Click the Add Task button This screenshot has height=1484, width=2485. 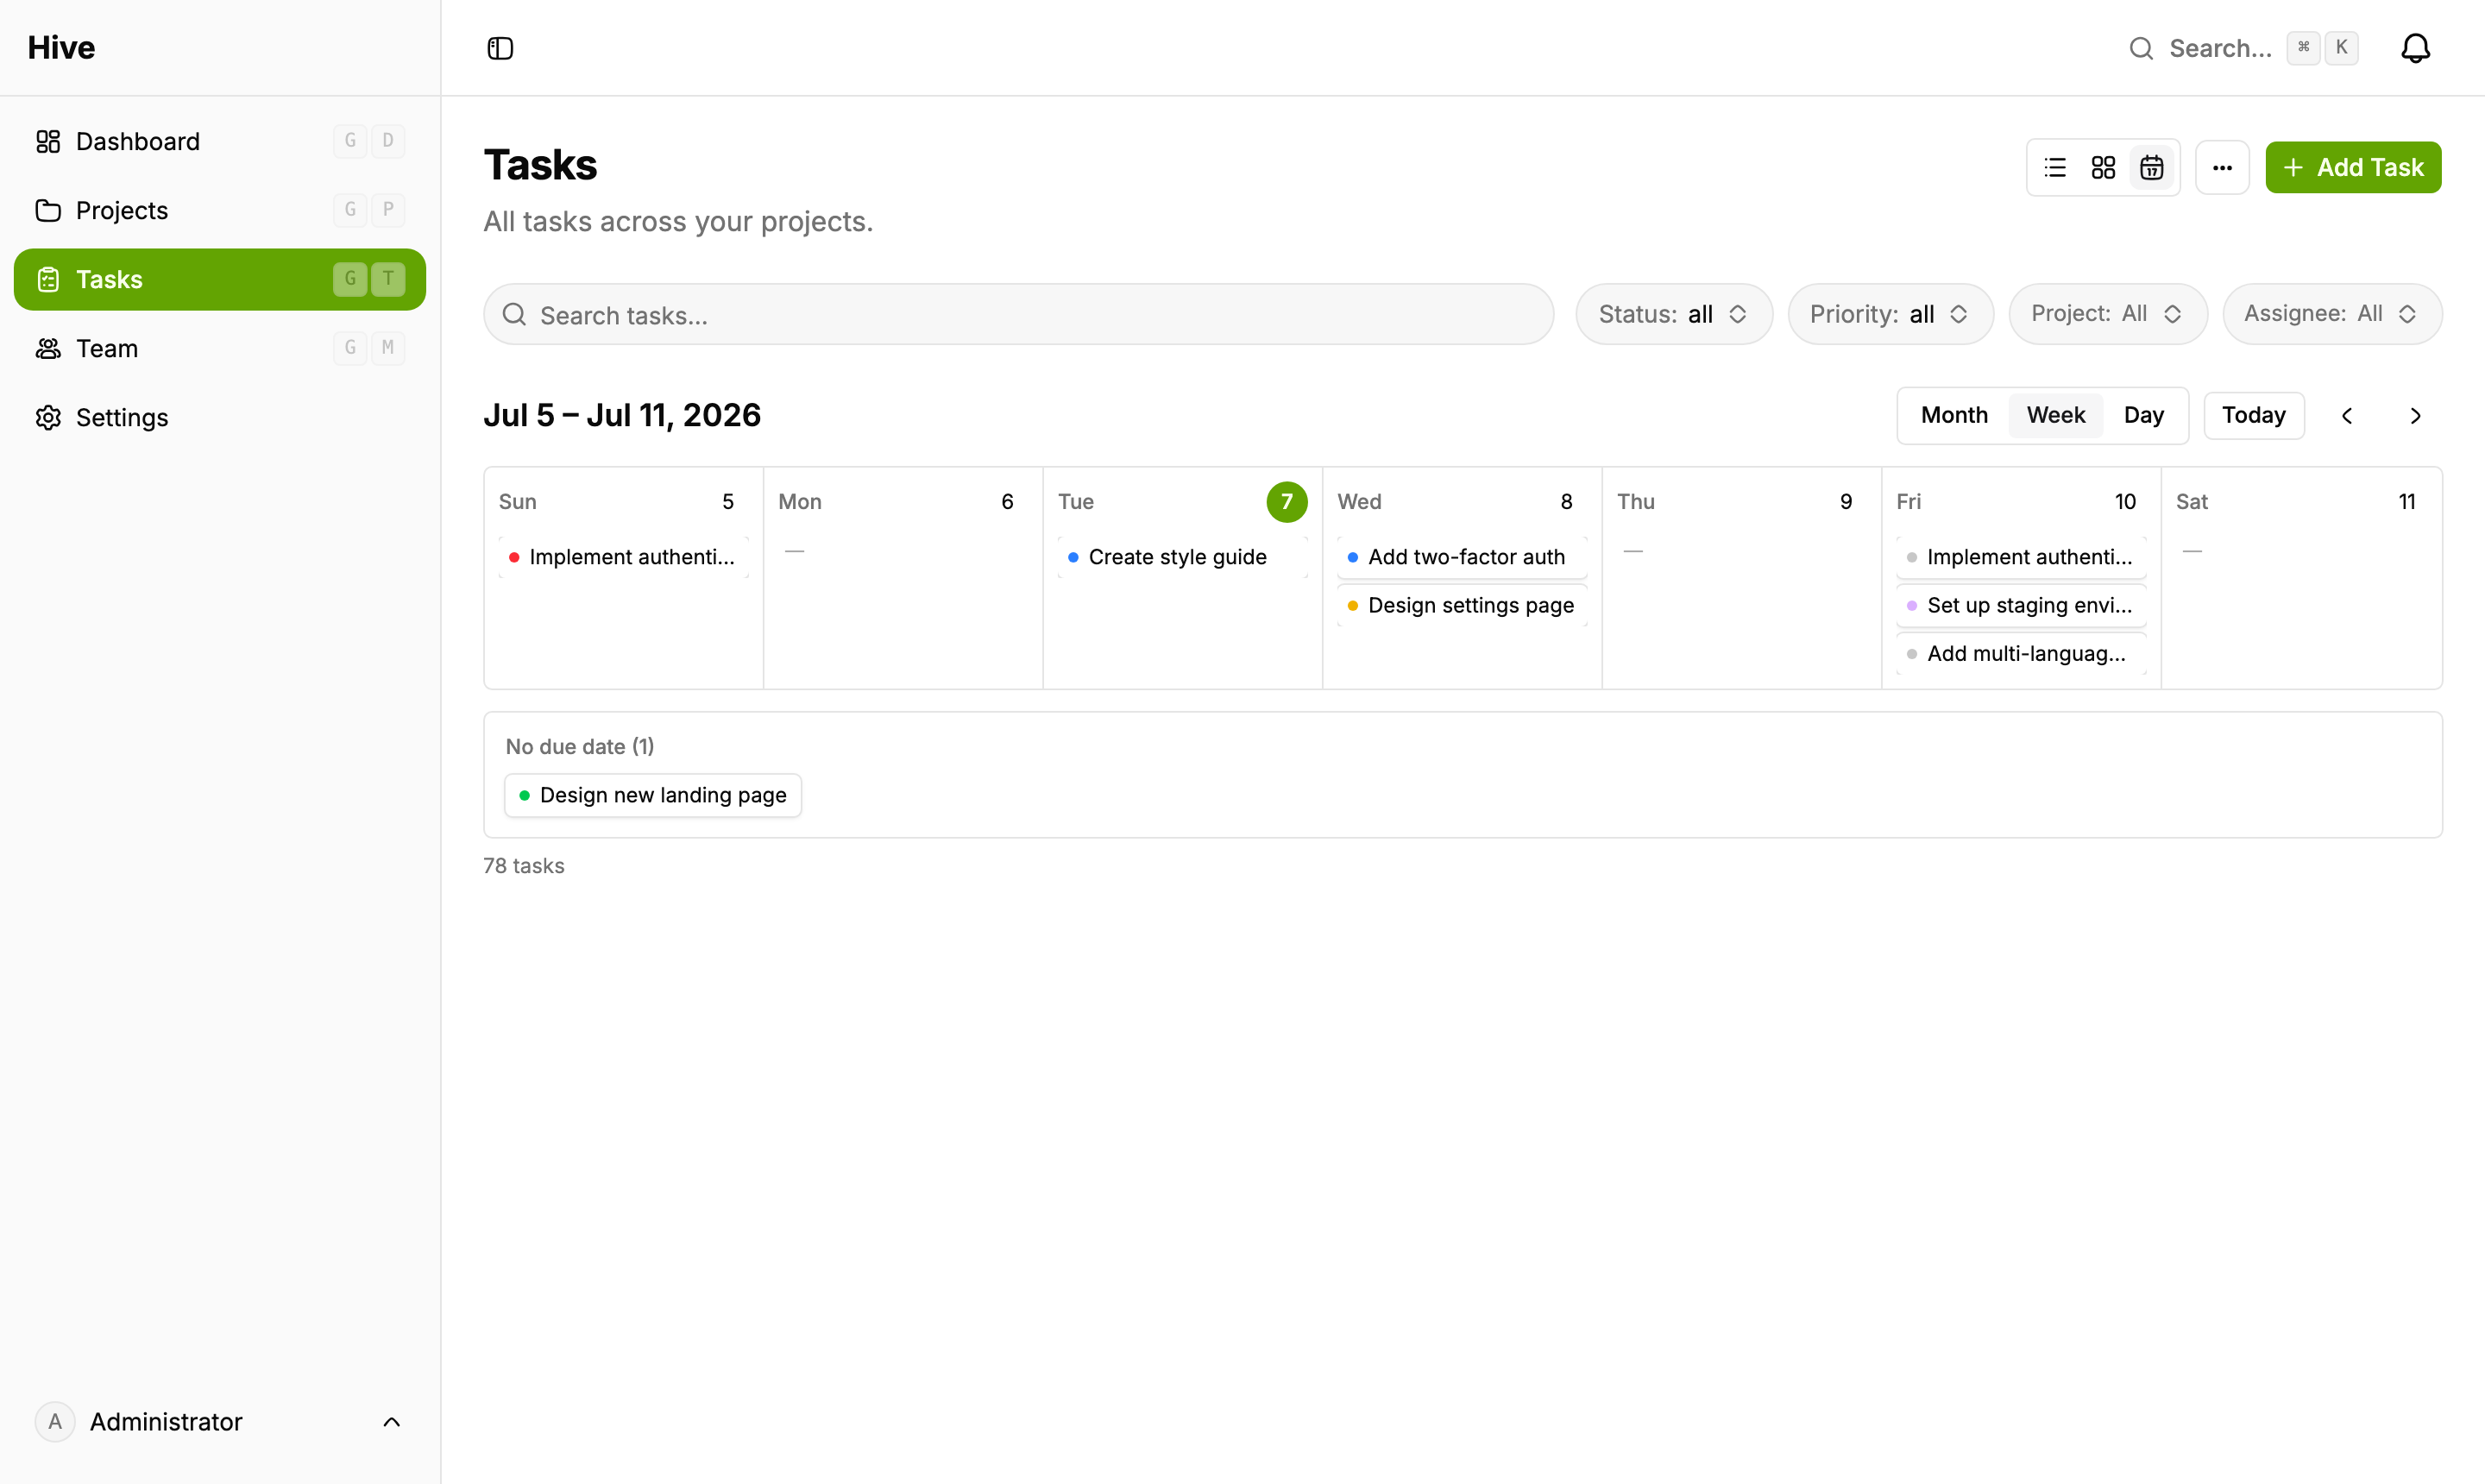pyautogui.click(x=2353, y=168)
